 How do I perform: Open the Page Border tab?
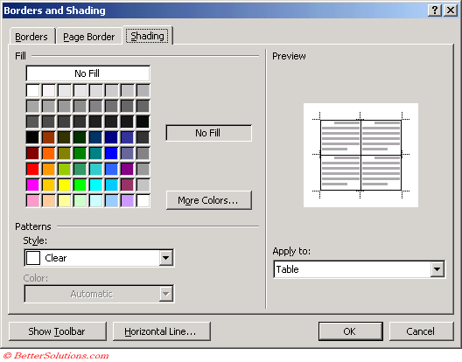[89, 37]
